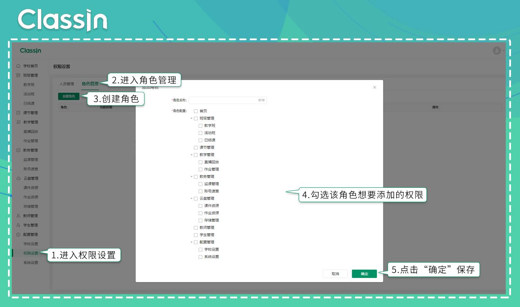Tick the 课件资源 checkbox in the dialog

click(200, 206)
